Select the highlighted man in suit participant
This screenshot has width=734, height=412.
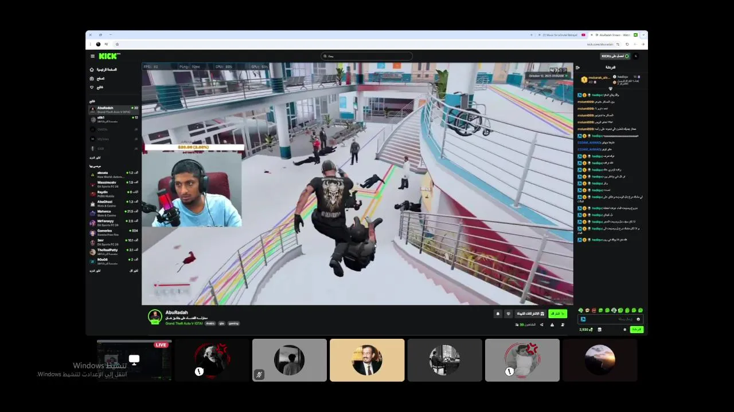click(367, 360)
